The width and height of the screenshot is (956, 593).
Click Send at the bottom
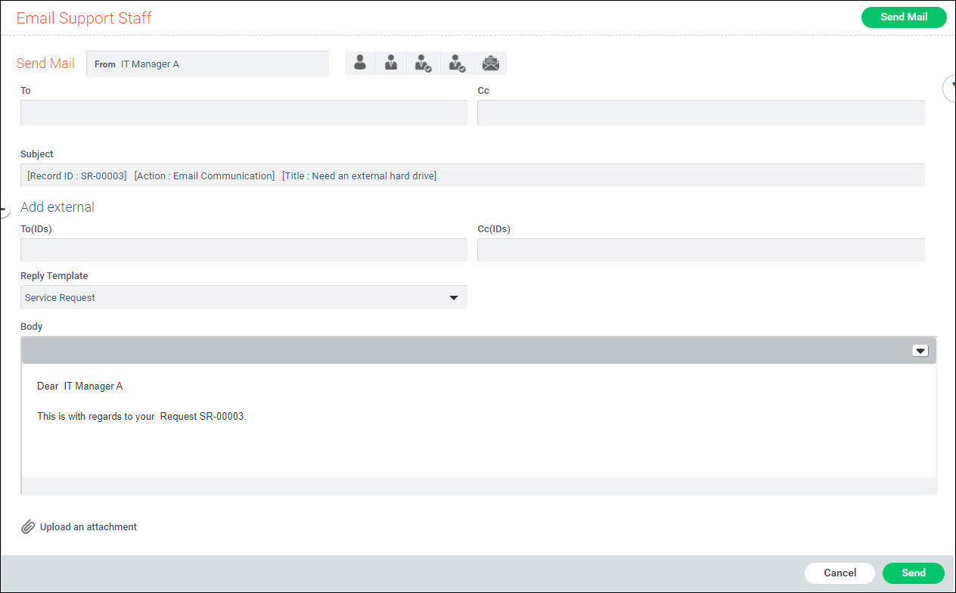tap(914, 573)
